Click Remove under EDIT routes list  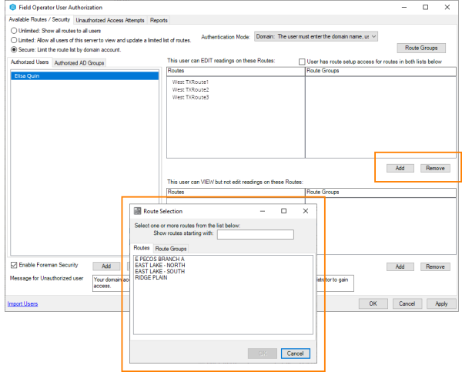[x=435, y=168]
